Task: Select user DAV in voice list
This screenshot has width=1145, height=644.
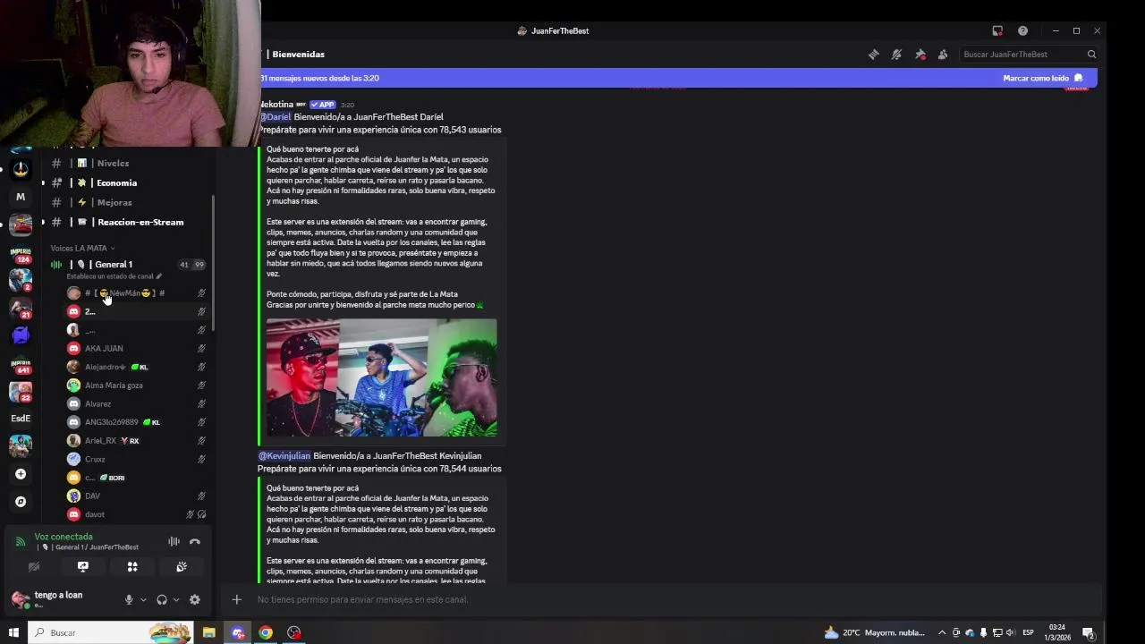Action: 137,496
